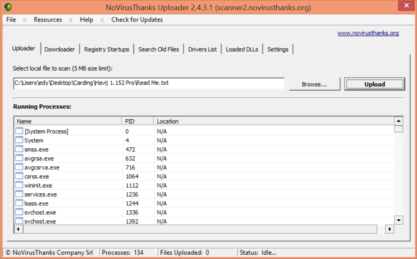Viewport: 417px width, 259px height.
Task: Click the NoVirusThanks Company Srl copyright text
Action: pos(49,253)
